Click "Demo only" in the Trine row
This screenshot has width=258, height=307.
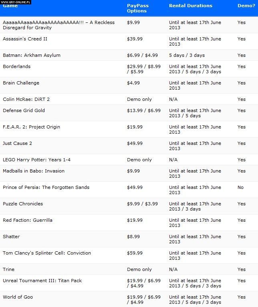(139, 269)
